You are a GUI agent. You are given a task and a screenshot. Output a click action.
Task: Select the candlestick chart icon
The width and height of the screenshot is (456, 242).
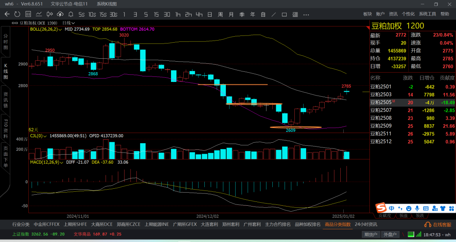(49, 14)
